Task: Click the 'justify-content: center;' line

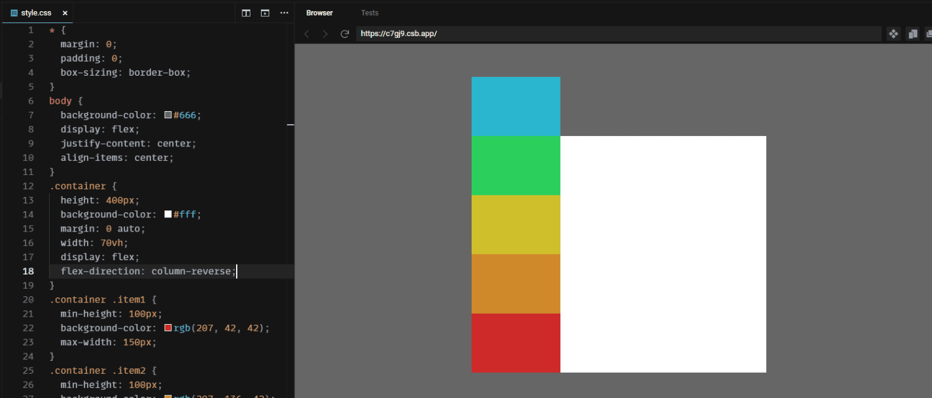Action: (x=128, y=143)
